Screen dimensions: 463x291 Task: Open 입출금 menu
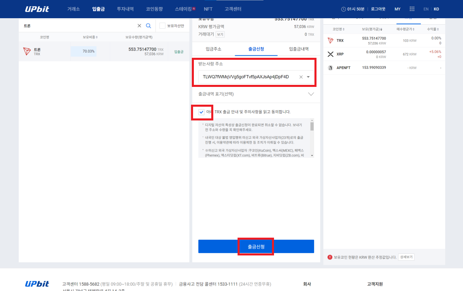pos(98,9)
